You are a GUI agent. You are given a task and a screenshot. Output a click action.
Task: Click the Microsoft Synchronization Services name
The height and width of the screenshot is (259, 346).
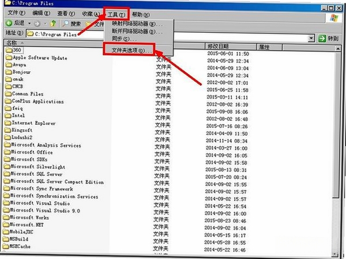(54, 196)
